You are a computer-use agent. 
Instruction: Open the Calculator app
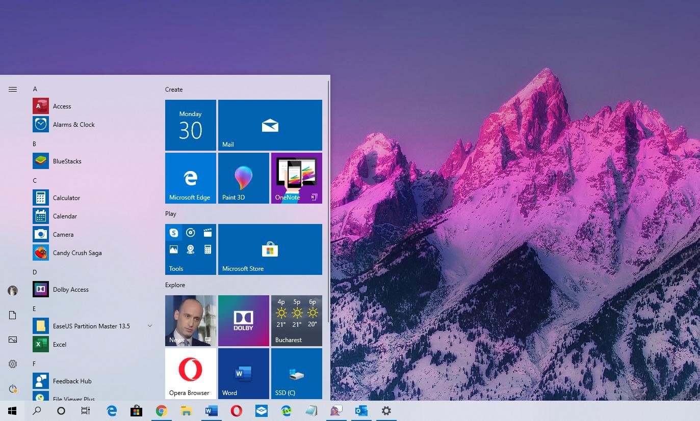point(66,198)
